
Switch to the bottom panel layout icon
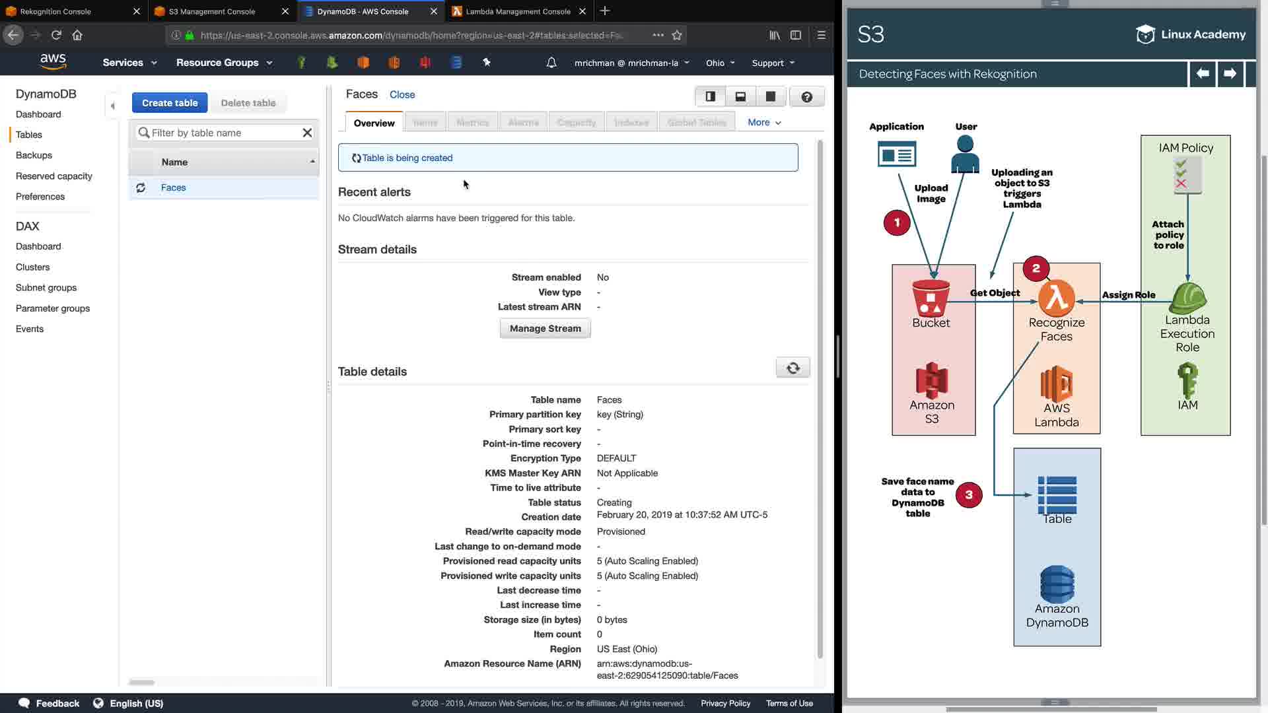pyautogui.click(x=740, y=97)
